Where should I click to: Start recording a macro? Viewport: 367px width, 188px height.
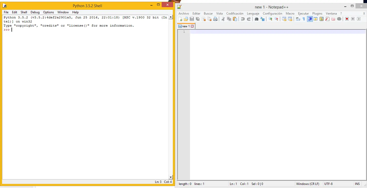tap(347, 19)
